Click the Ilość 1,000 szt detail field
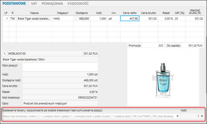207x124 pixels. 60,75
